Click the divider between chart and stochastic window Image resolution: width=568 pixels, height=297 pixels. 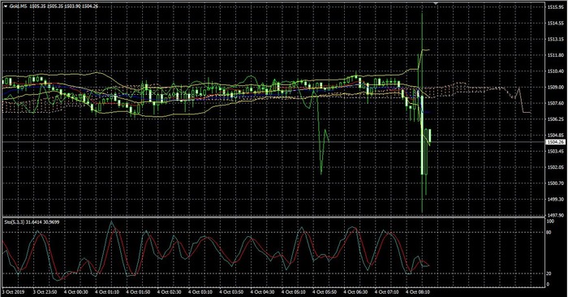(273, 217)
